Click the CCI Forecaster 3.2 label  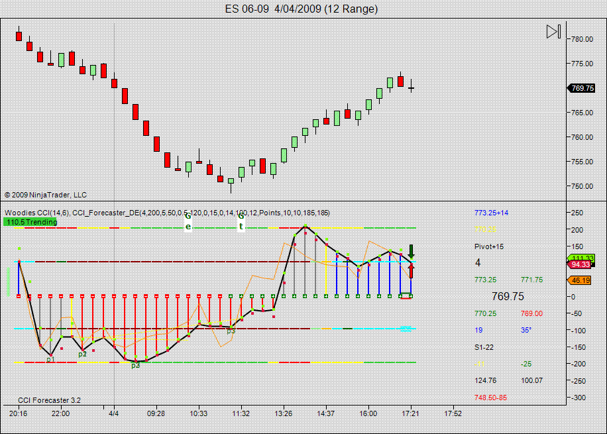pos(49,400)
